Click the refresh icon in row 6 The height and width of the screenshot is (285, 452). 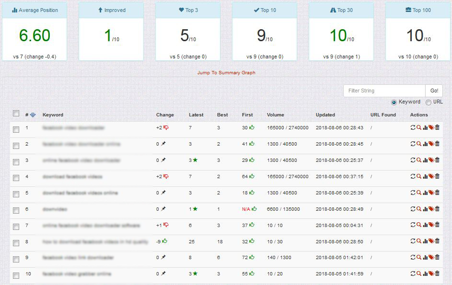click(x=413, y=209)
